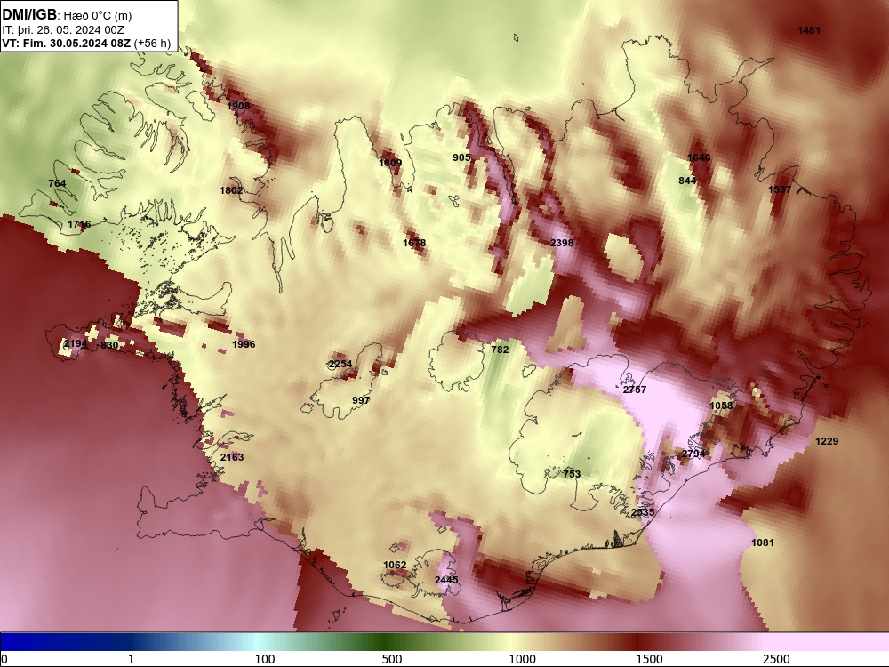Click the 2398 value label
Screen dimensions: 889x667
561,243
